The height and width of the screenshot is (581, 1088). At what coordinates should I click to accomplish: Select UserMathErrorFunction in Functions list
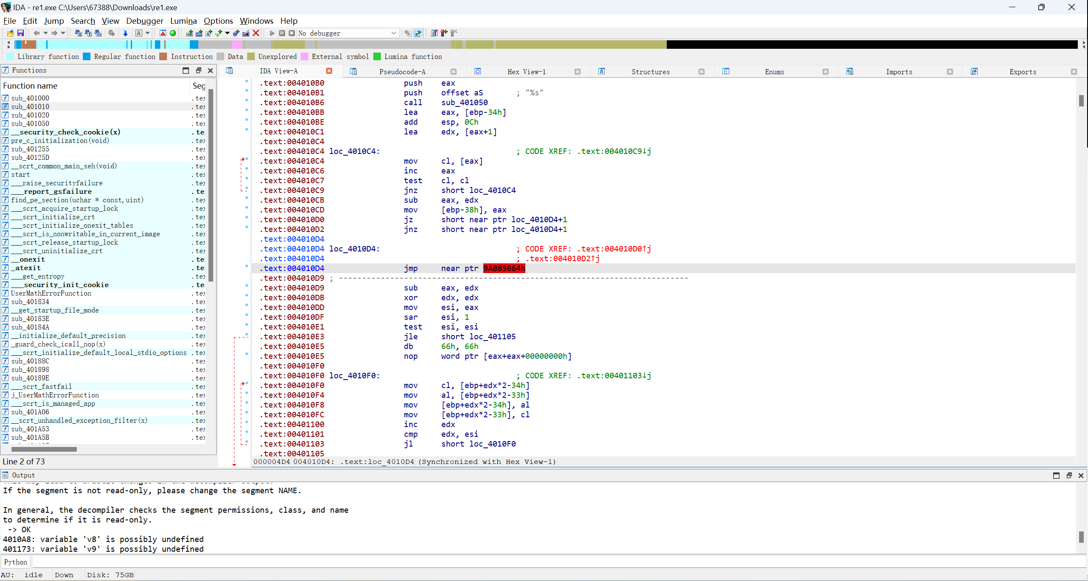coord(51,293)
